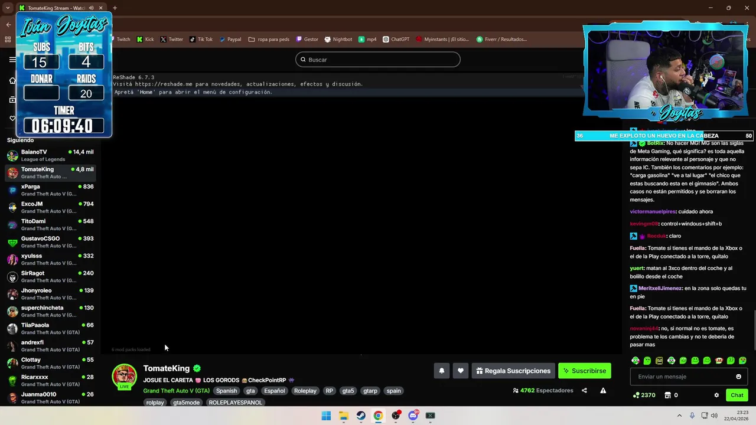Image resolution: width=756 pixels, height=425 pixels.
Task: Open the mp4 bookmark
Action: [367, 40]
